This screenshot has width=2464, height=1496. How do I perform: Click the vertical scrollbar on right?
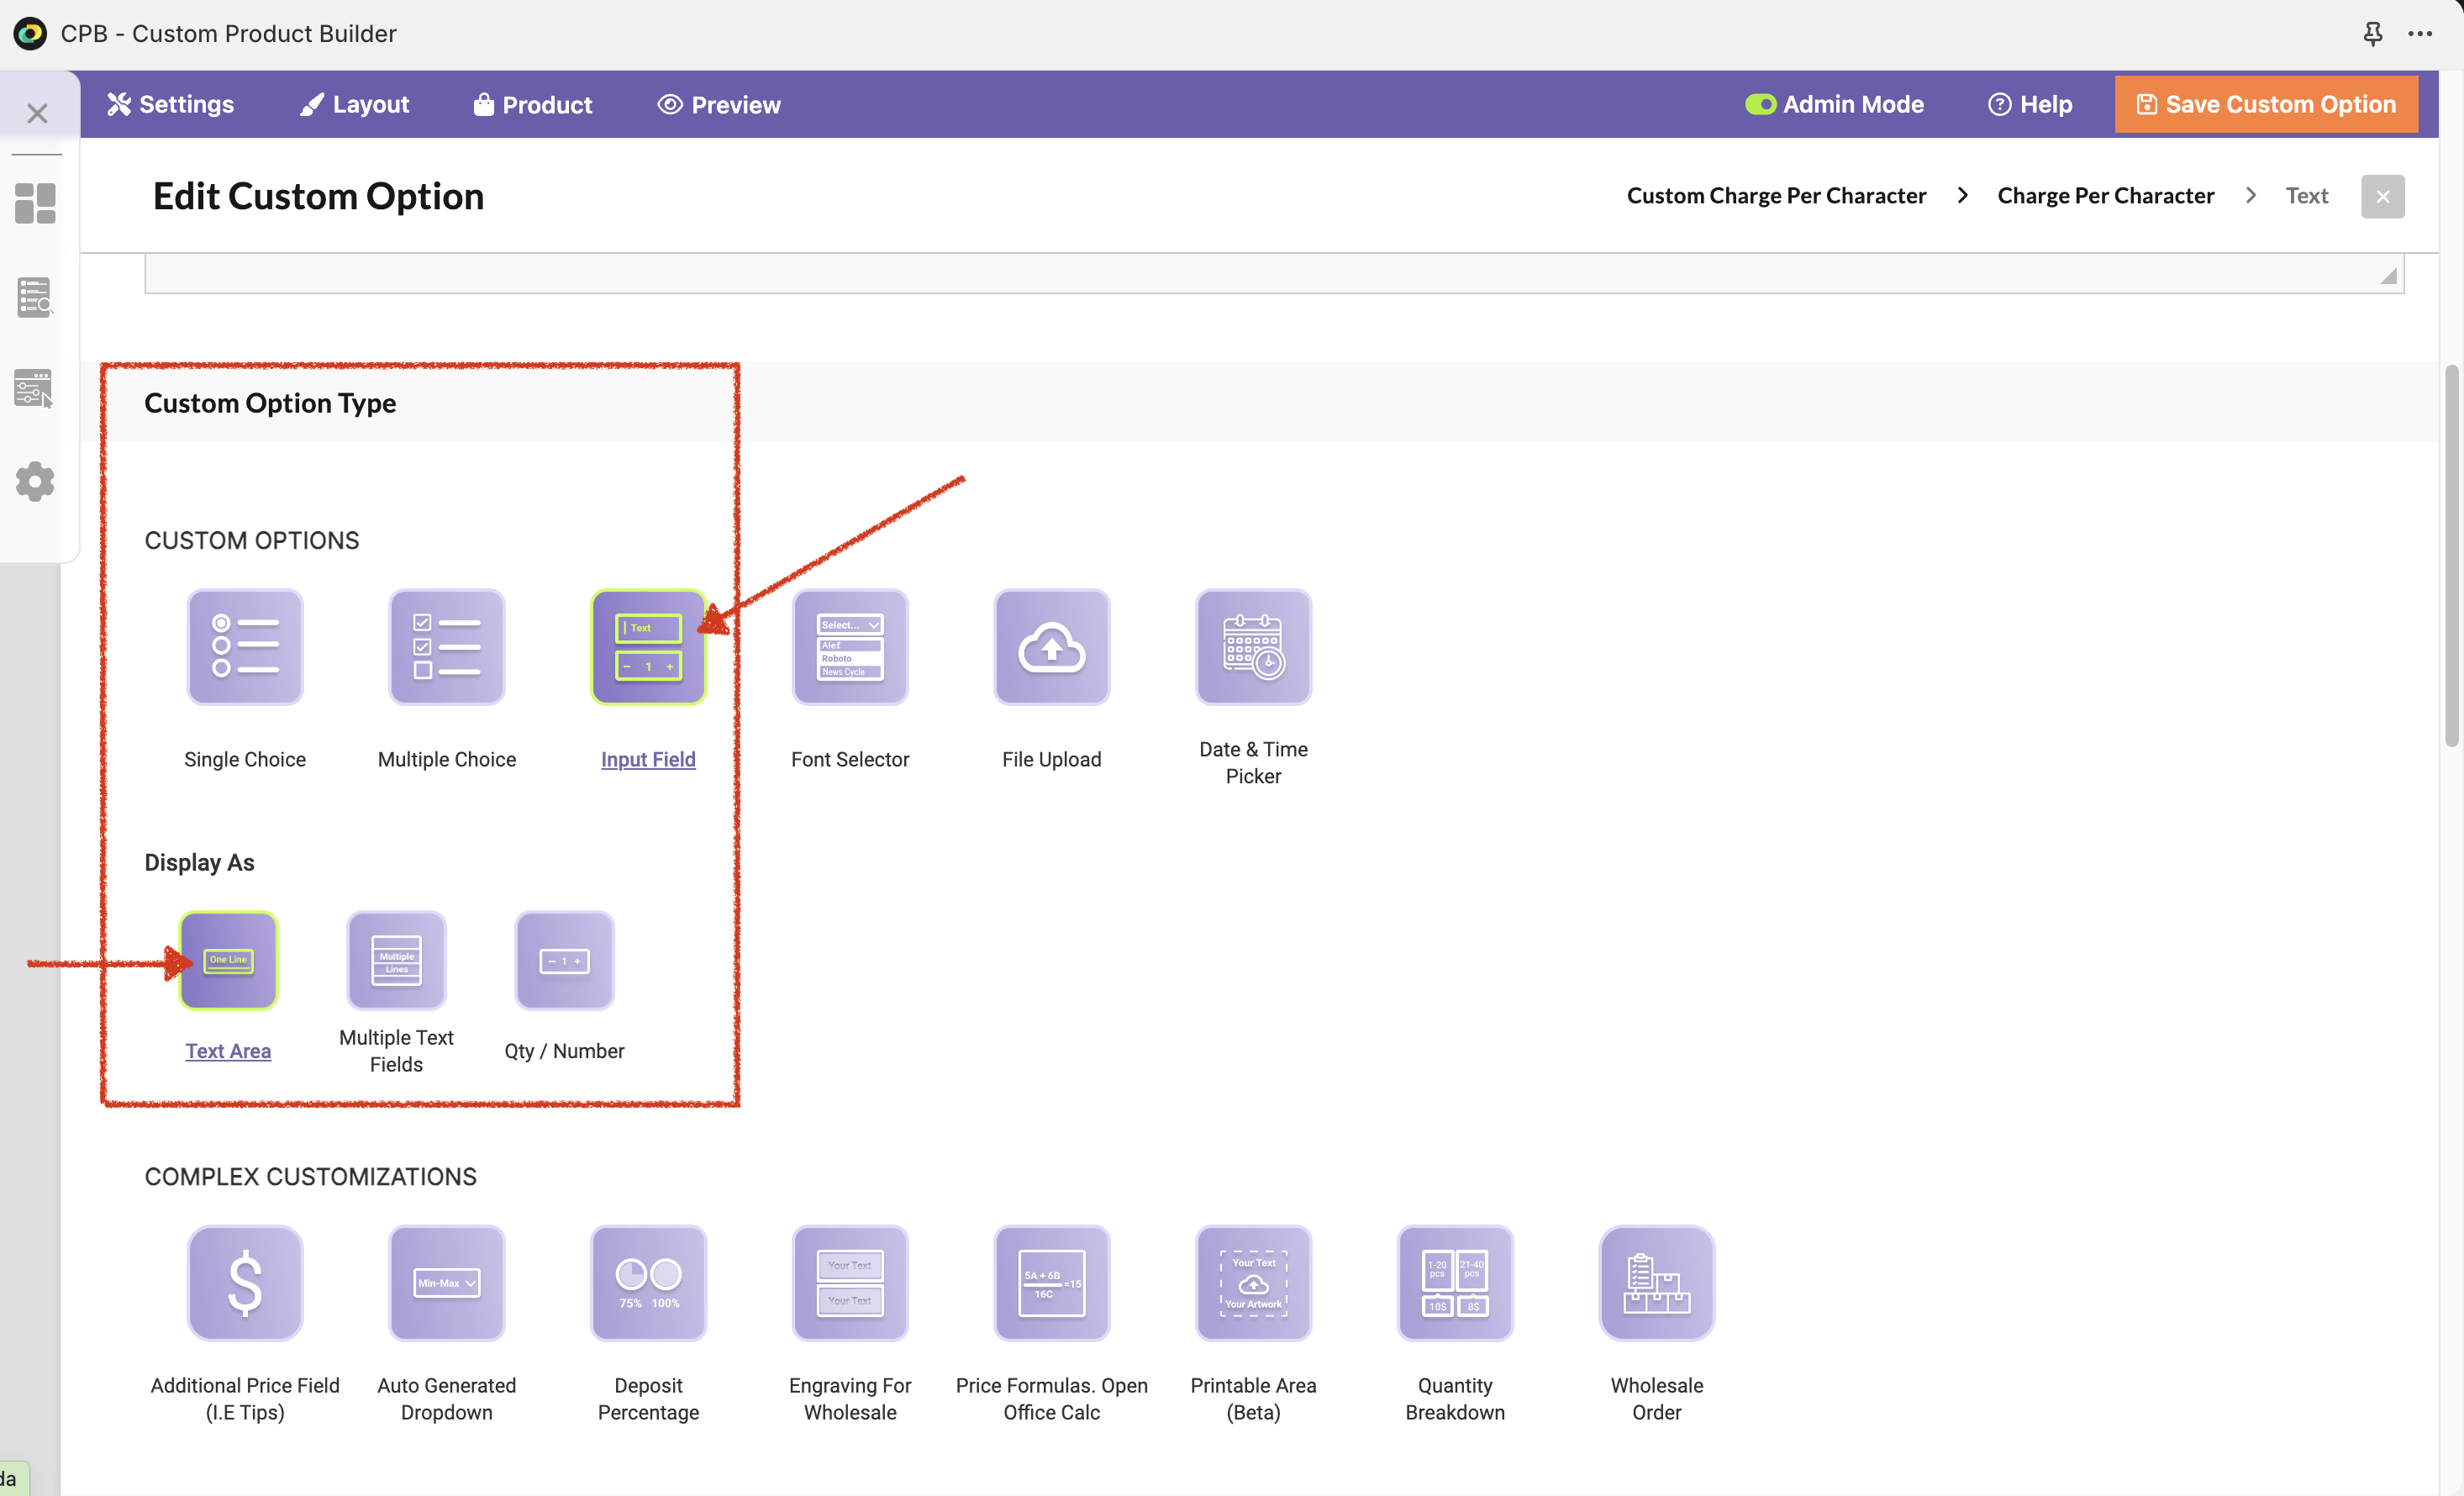(2451, 556)
